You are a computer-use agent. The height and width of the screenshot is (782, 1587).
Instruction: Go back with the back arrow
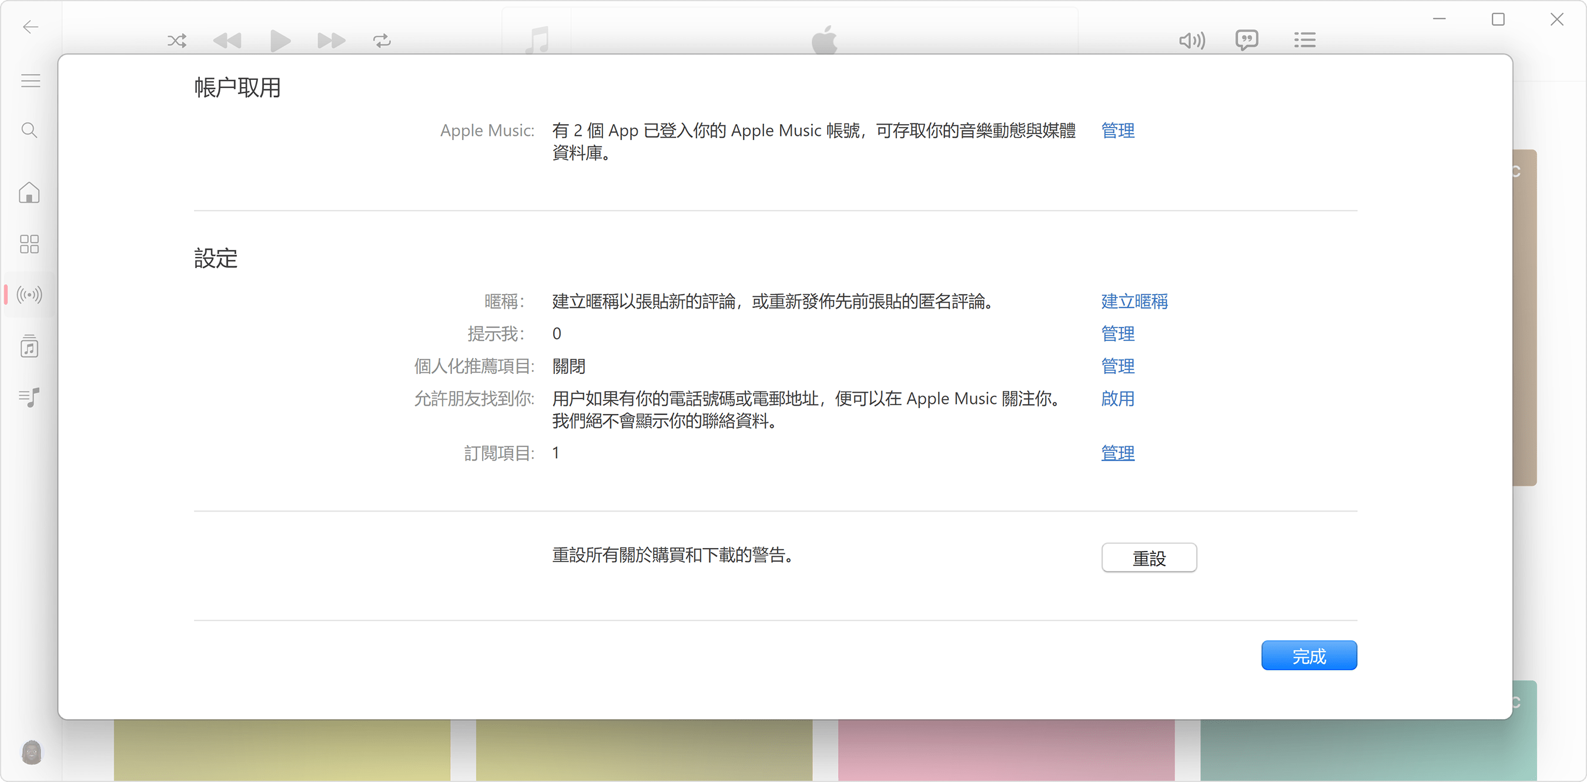click(30, 26)
